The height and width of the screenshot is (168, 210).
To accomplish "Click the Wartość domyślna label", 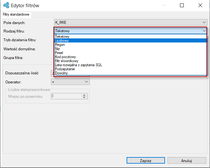I will click(19, 49).
